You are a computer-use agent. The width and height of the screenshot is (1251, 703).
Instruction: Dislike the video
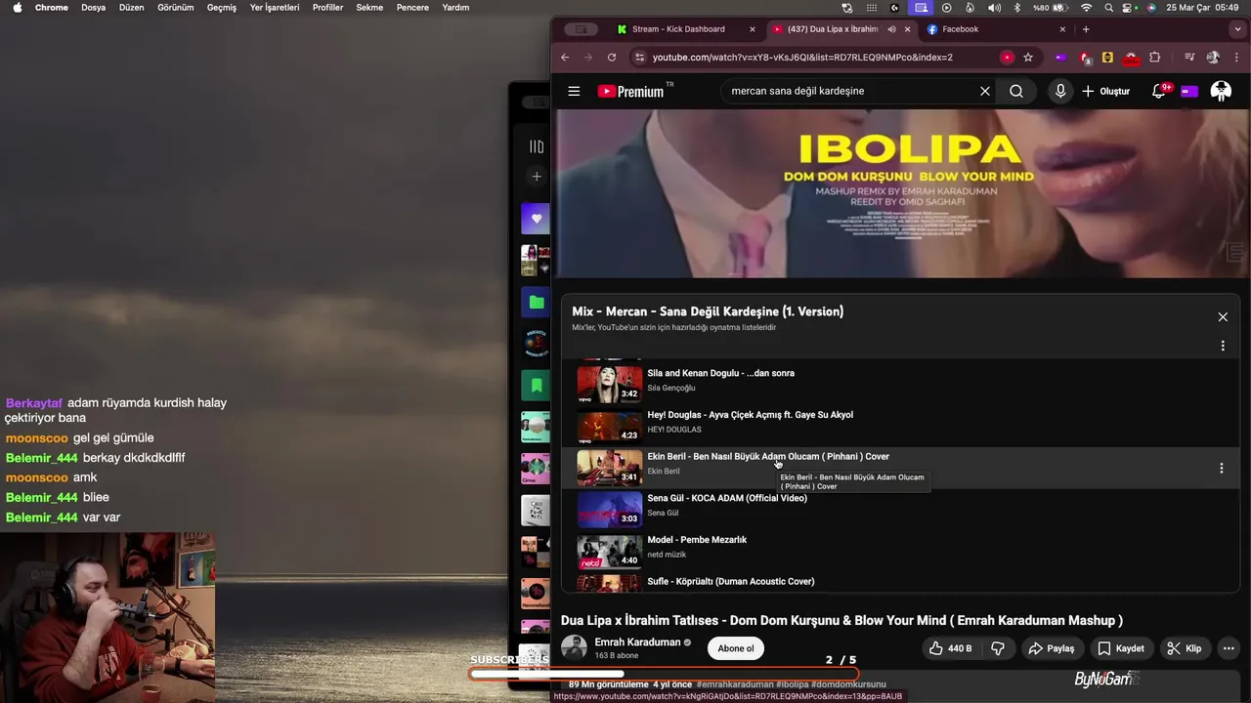(998, 648)
